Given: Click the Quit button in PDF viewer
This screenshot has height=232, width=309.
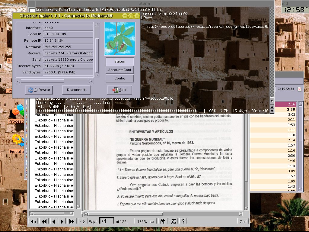Looking at the screenshot, I should (x=243, y=221).
